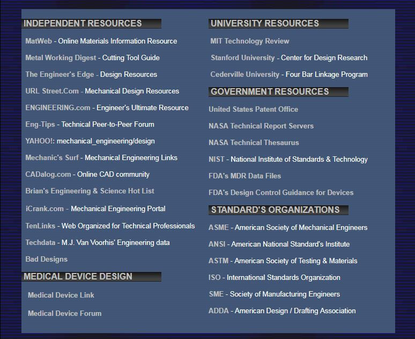Viewport: 415px width, 339px height.
Task: Open Medical Device Link
Action: [x=61, y=295]
